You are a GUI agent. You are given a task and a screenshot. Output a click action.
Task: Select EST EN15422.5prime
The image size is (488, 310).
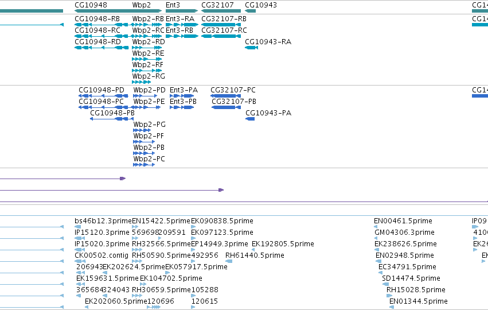(x=161, y=221)
